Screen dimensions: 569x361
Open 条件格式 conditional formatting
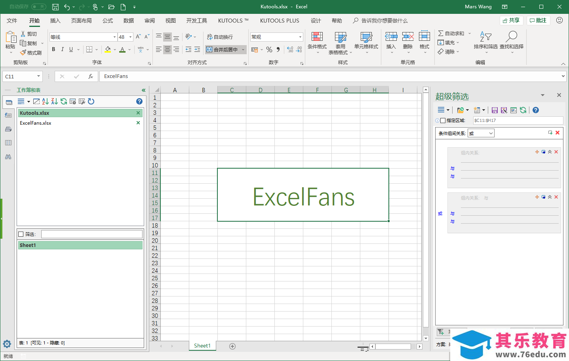[x=317, y=43]
